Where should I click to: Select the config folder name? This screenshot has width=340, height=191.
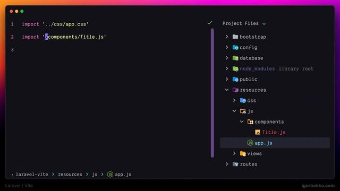[249, 47]
